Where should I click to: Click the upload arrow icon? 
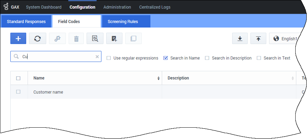coord(258,39)
